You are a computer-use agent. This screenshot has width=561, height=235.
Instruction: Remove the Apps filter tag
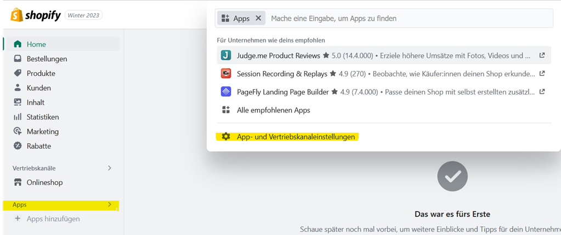258,18
